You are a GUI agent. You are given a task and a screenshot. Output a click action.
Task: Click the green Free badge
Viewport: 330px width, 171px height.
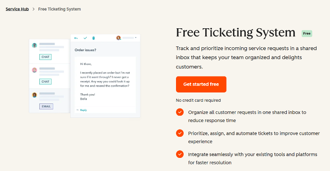[307, 33]
